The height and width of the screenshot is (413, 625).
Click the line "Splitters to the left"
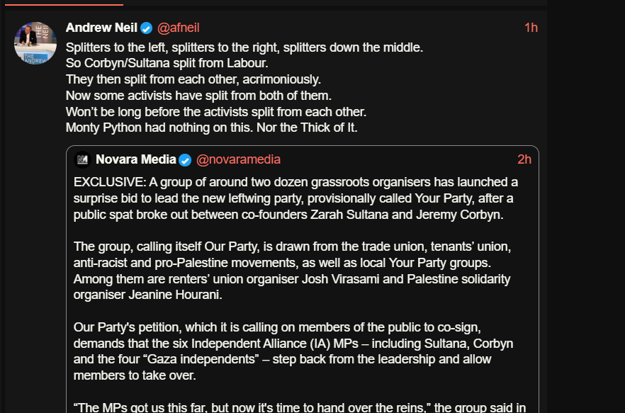click(x=244, y=47)
